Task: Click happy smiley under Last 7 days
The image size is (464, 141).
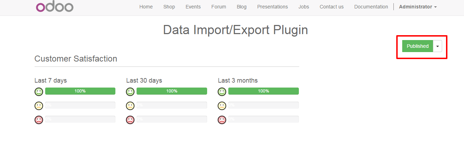Action: (x=39, y=92)
